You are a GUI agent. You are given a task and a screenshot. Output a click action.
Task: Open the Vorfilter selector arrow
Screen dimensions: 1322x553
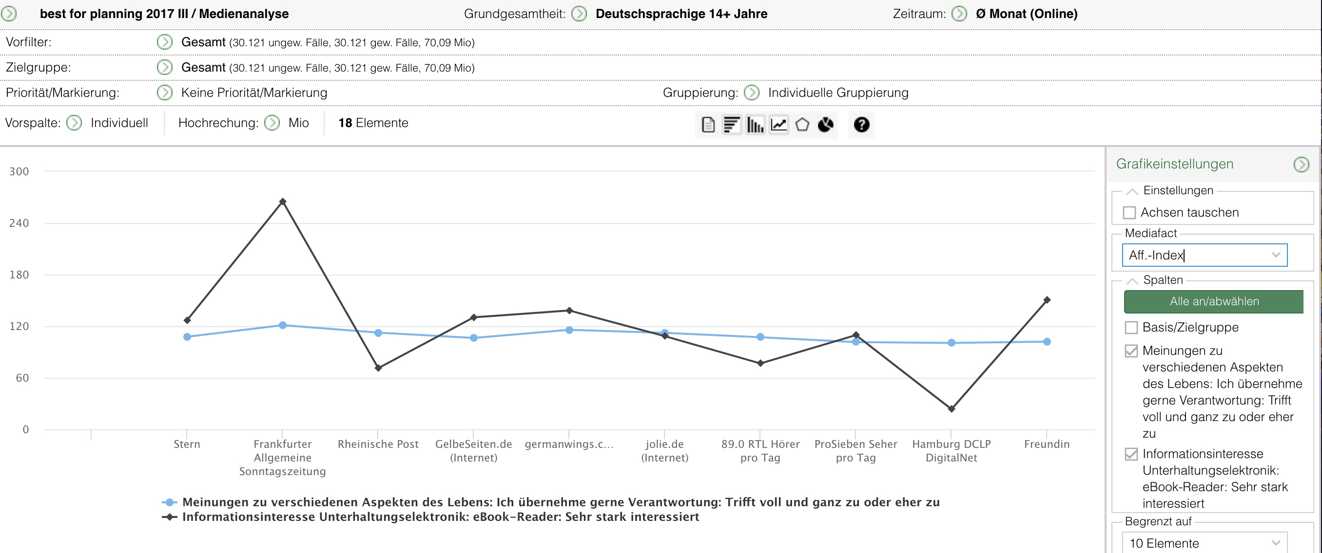click(164, 42)
